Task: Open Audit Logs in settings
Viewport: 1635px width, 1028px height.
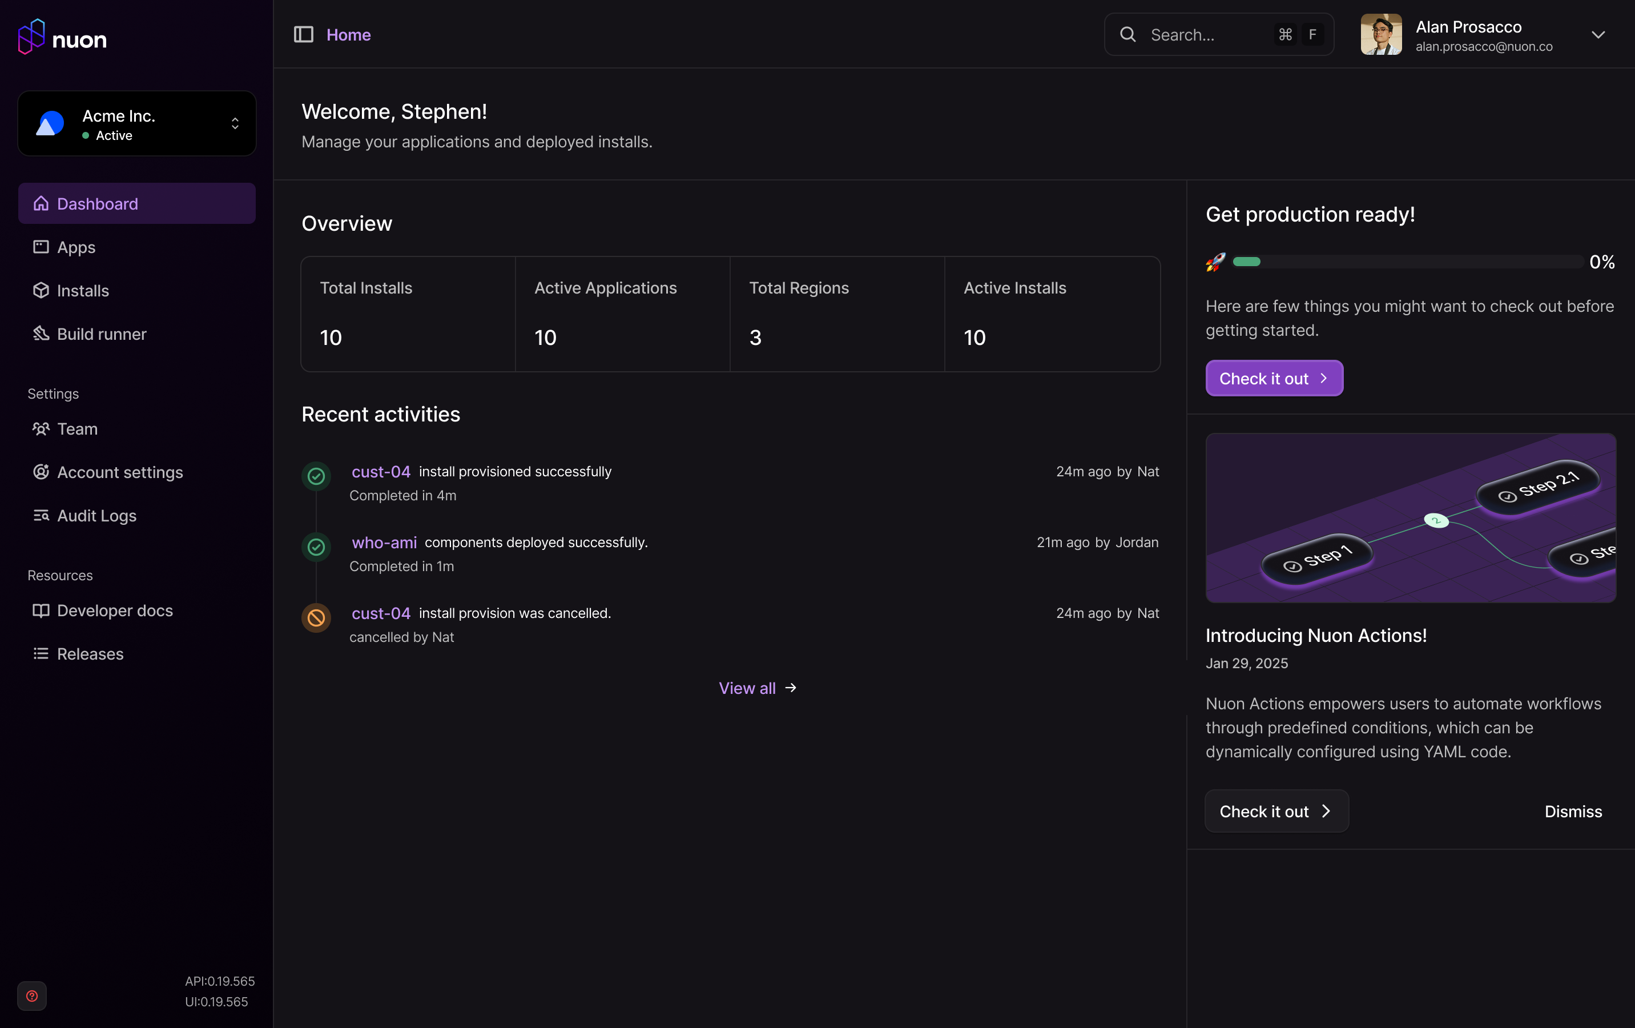Action: click(96, 516)
